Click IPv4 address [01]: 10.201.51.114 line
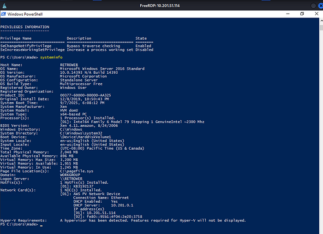 [94, 213]
